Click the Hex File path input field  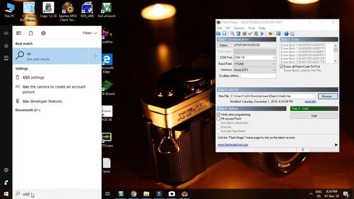point(273,96)
